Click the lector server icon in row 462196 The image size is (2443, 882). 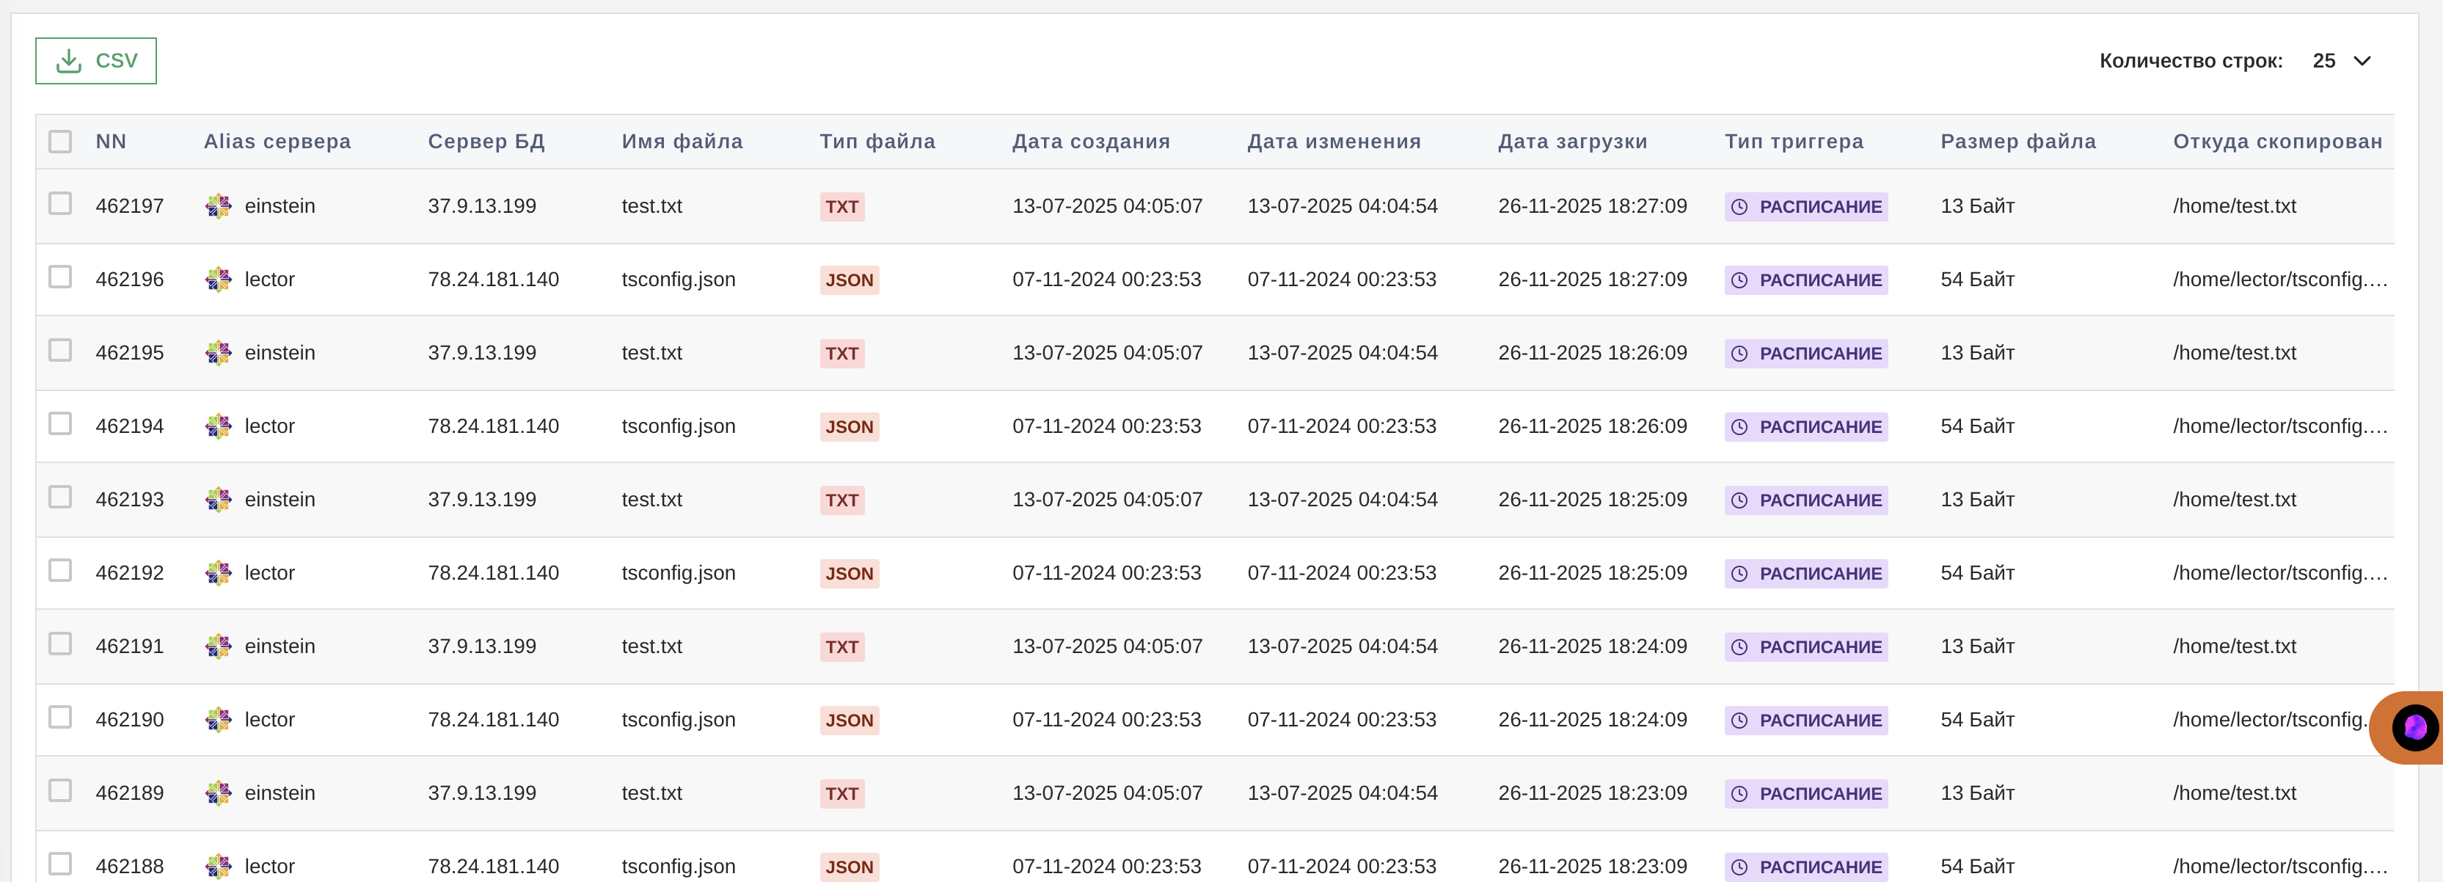(x=218, y=280)
